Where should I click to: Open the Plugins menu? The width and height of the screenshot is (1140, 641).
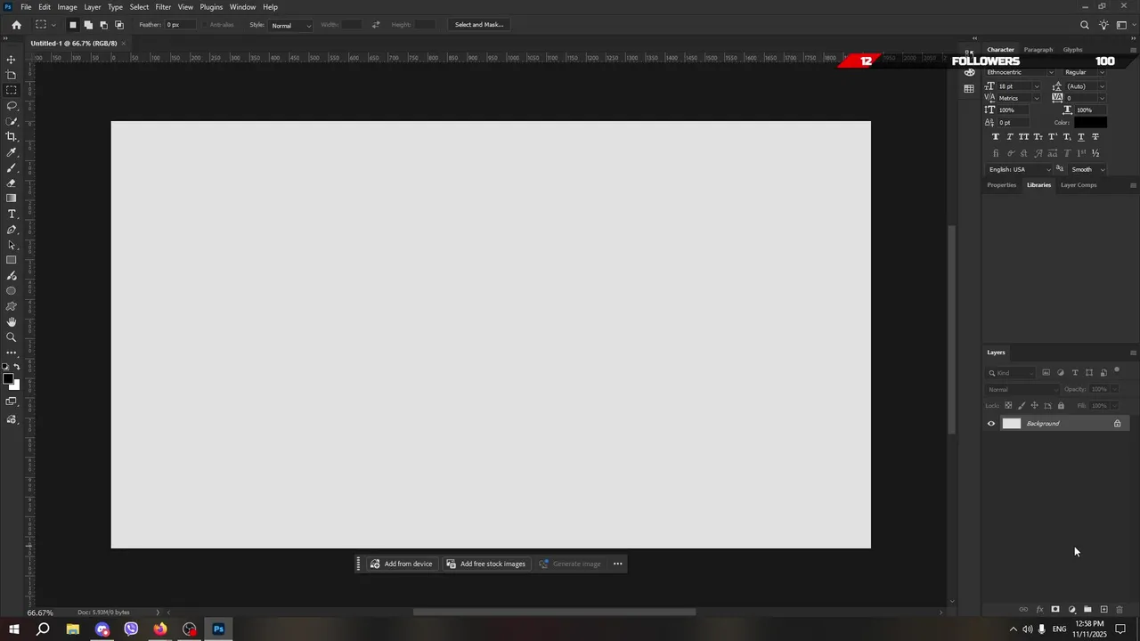[211, 7]
